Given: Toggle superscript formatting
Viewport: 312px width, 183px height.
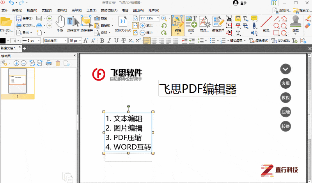Looking at the screenshot, I should click(x=138, y=40).
